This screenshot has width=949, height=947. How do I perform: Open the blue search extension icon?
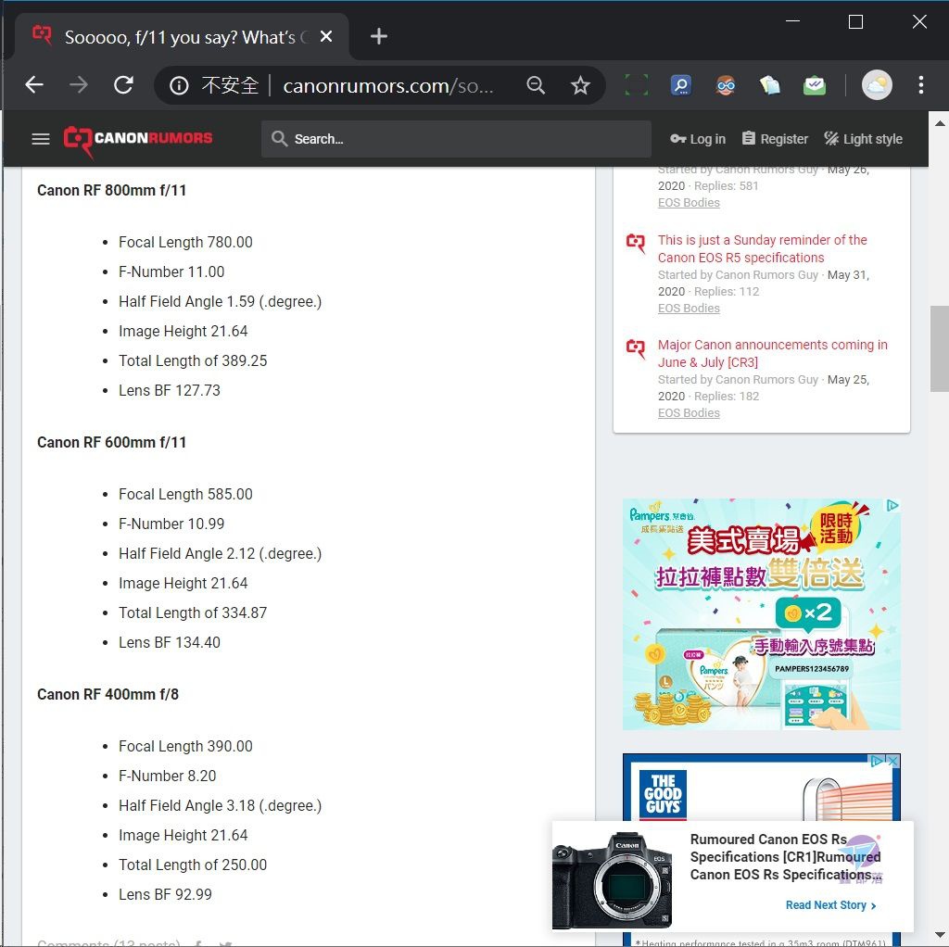681,85
